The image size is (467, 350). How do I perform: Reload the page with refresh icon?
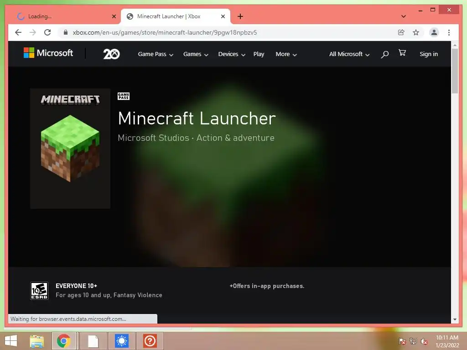tap(47, 32)
